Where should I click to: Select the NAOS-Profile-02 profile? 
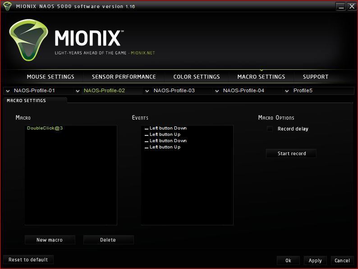coord(104,90)
